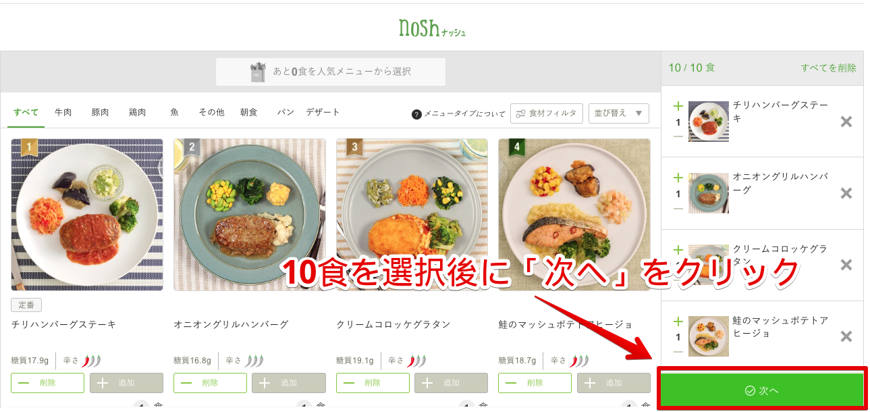Click the question mark icon for メニュータイプについて
The height and width of the screenshot is (412, 870).
(416, 113)
